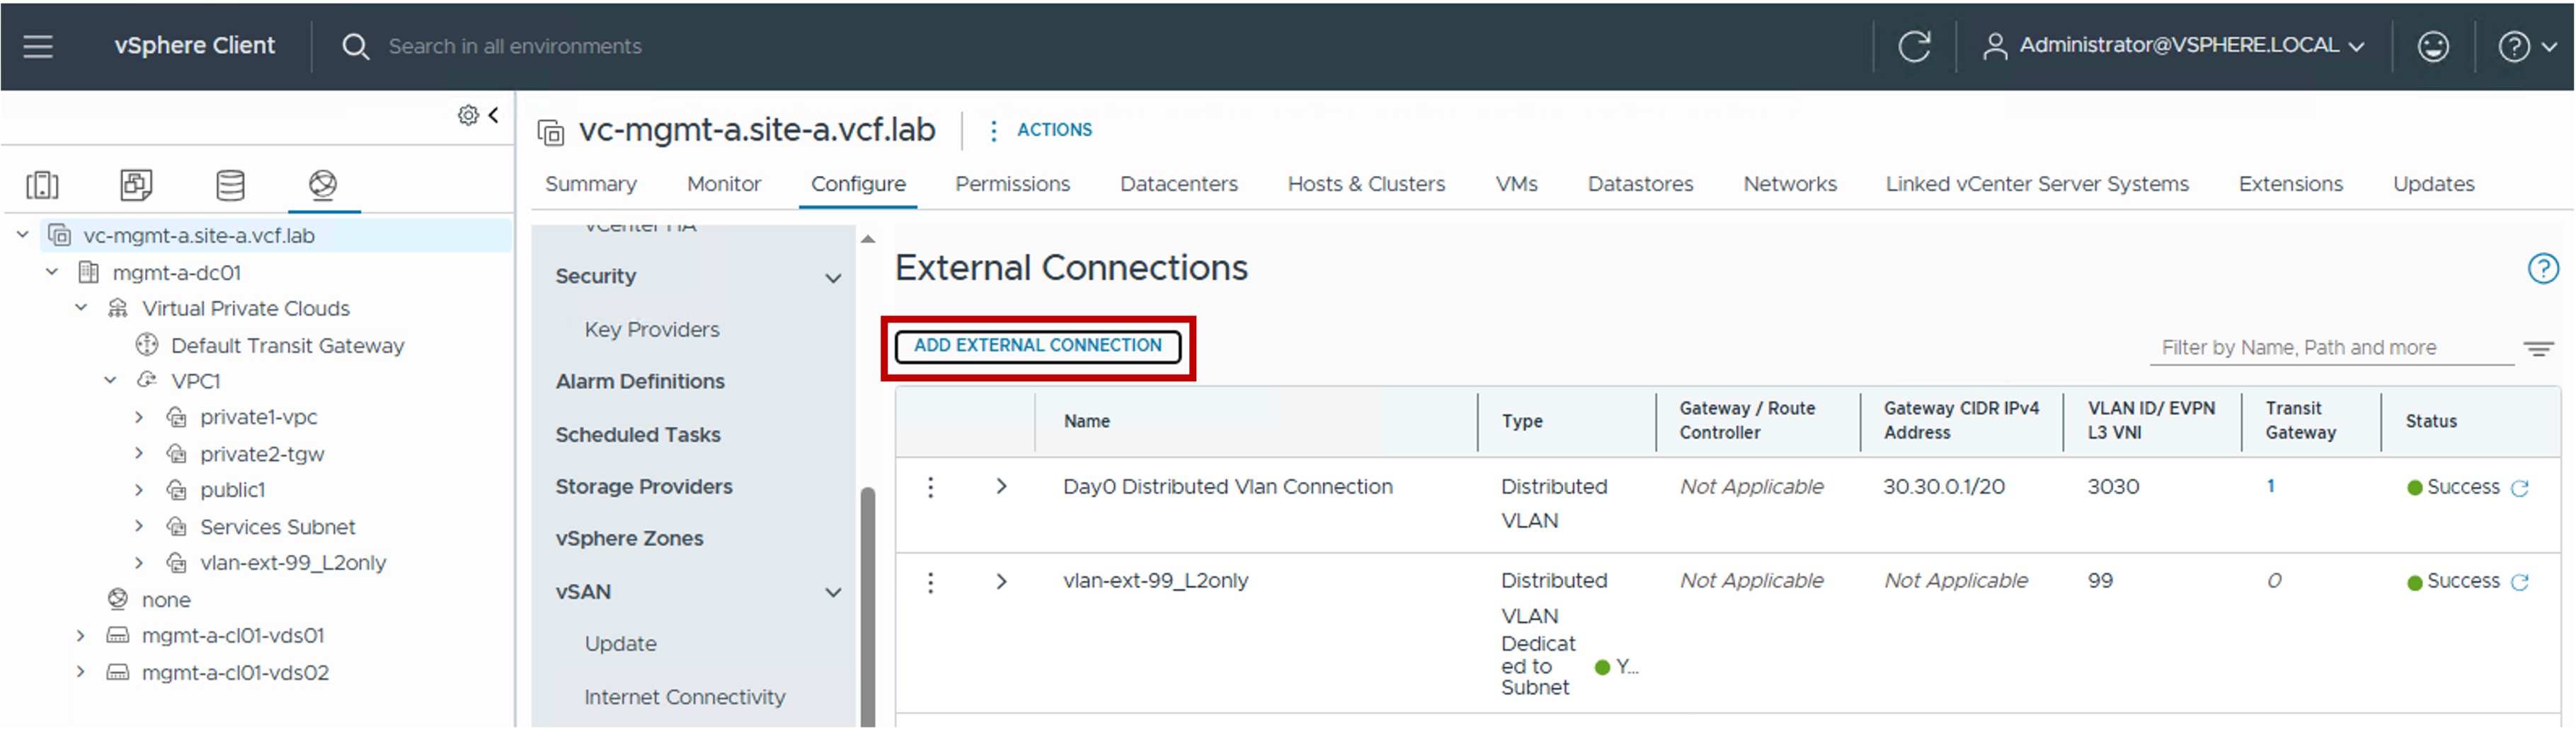This screenshot has height=729, width=2576.
Task: Open Internet Connectivity under vSAN
Action: (685, 698)
